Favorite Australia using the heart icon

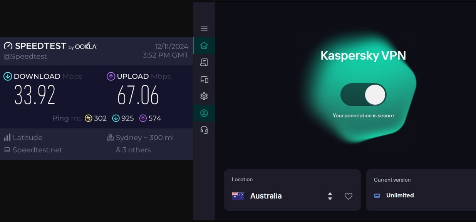[x=348, y=196]
